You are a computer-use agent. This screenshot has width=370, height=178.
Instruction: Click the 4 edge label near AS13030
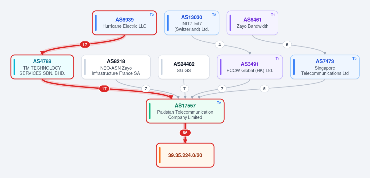coord(220,44)
